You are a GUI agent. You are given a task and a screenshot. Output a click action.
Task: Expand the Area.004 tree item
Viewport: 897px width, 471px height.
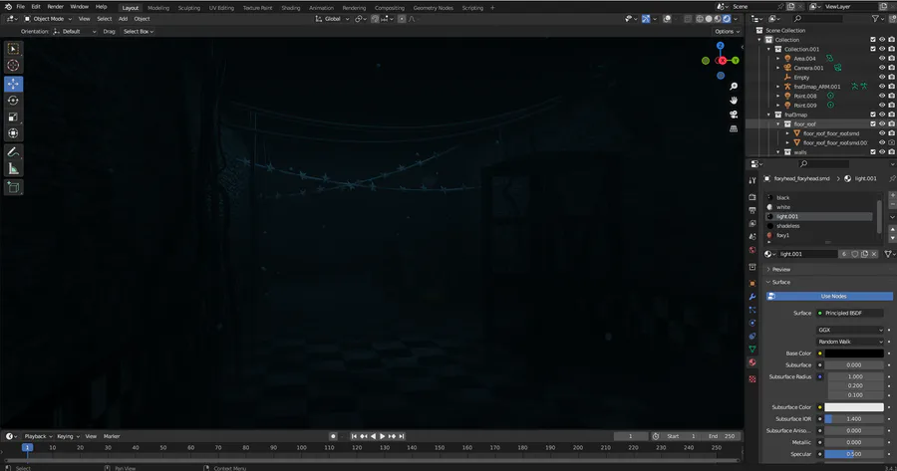778,59
